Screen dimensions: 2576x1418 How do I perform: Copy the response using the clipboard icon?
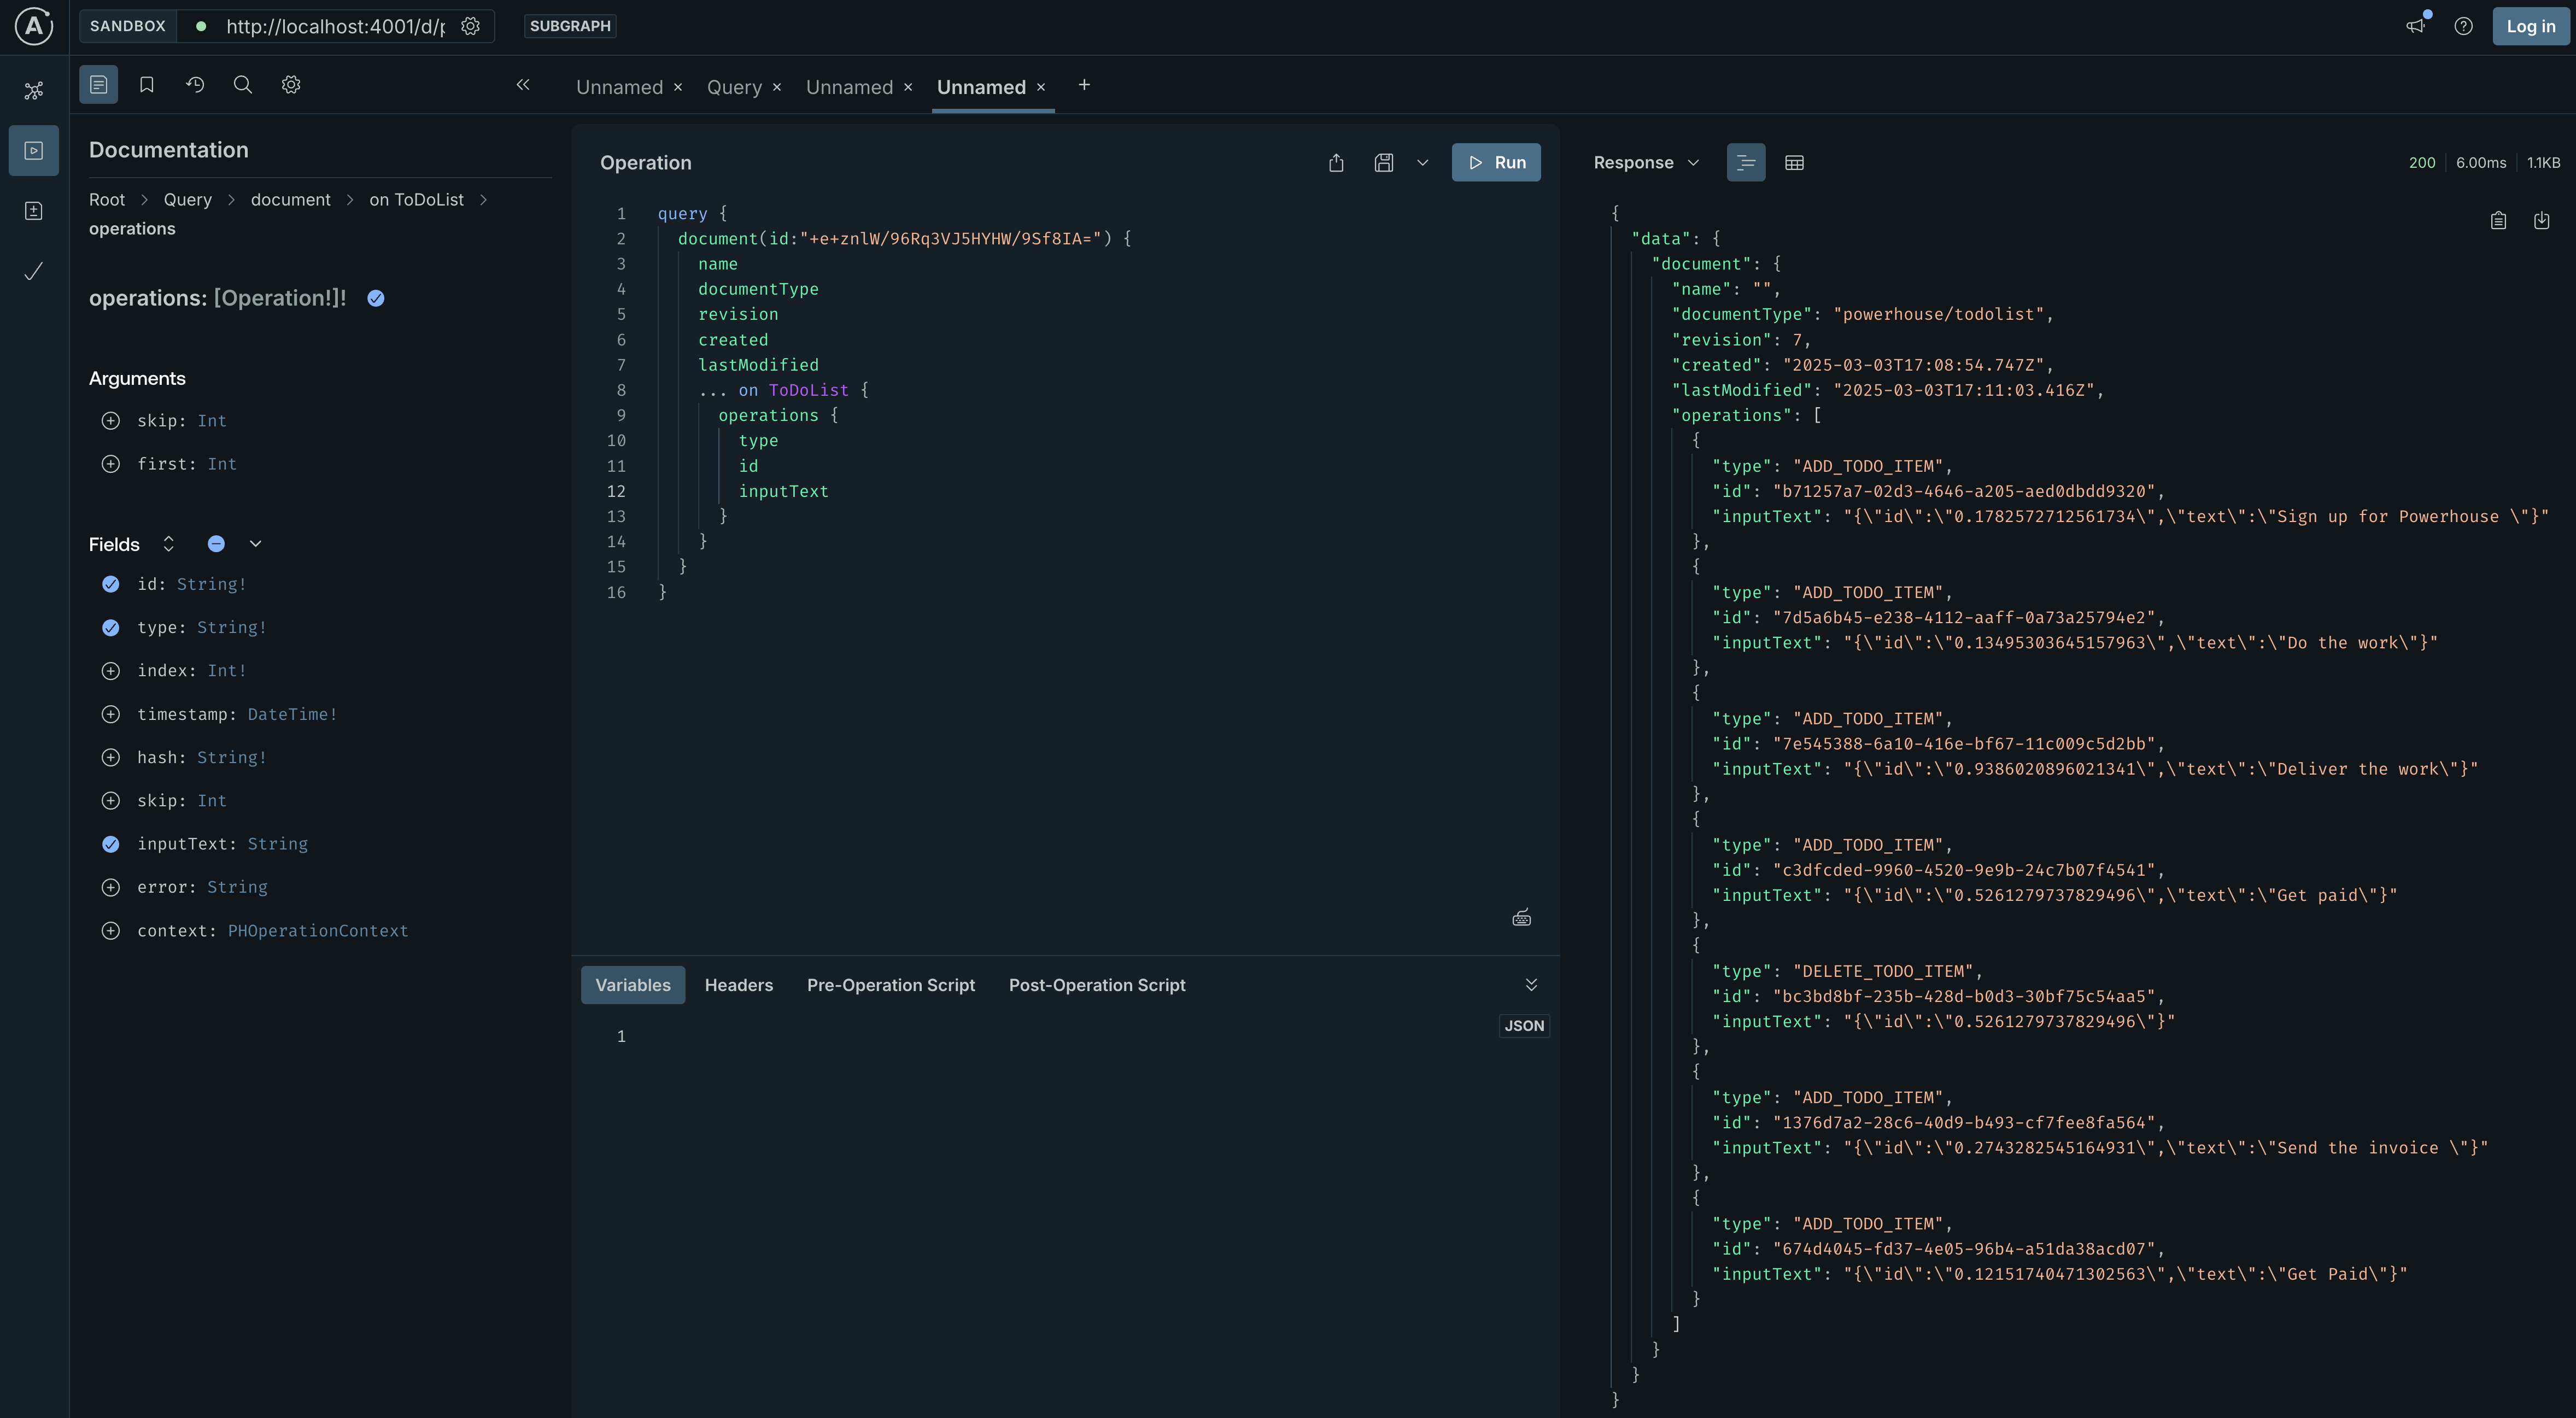(x=2498, y=220)
